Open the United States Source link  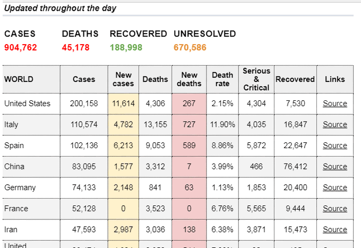coord(335,104)
